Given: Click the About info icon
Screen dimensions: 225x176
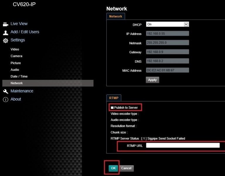Looking at the screenshot, I should tap(6, 99).
